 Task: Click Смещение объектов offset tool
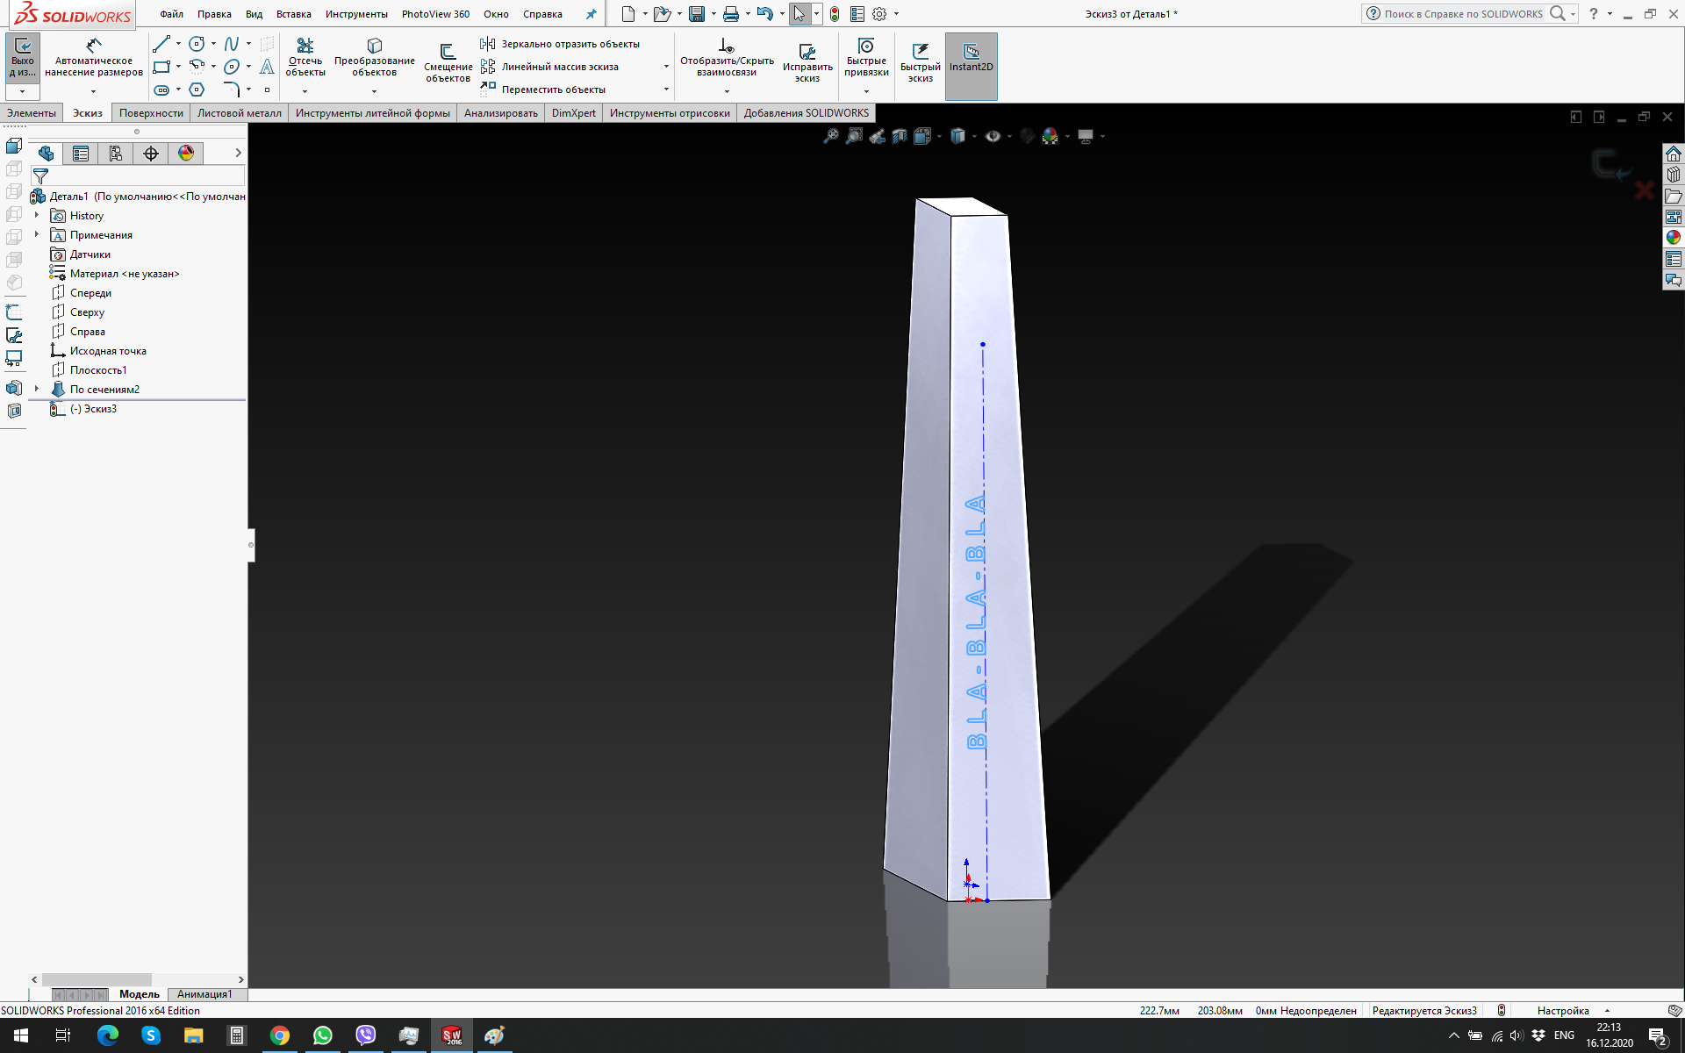(x=448, y=63)
